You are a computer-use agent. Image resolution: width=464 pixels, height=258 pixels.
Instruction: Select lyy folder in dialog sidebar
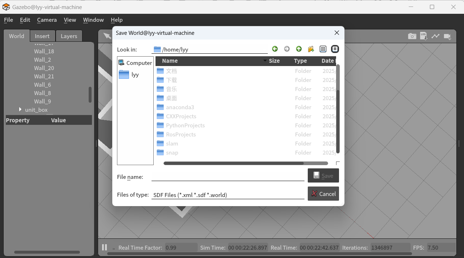pos(129,74)
